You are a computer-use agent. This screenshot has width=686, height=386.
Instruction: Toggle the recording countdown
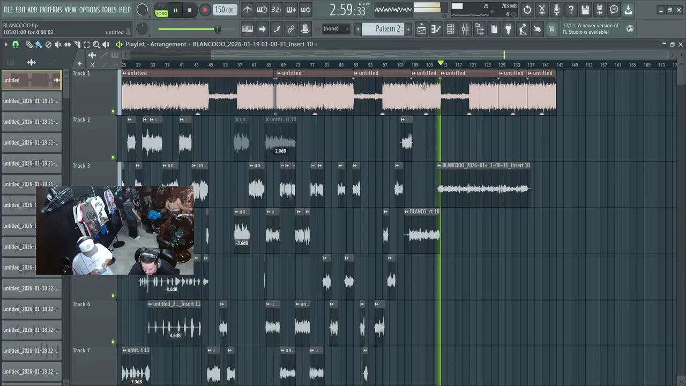click(276, 10)
